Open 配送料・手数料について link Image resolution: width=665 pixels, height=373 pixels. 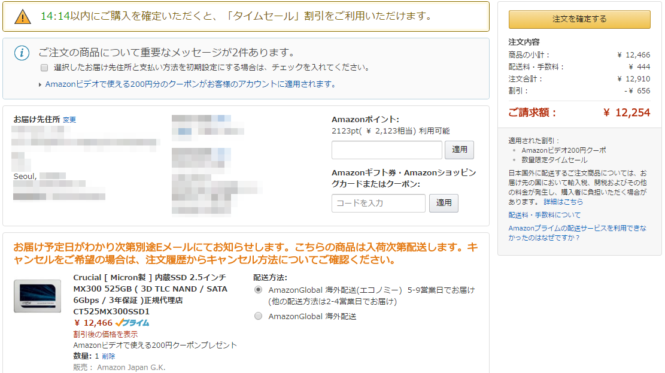point(544,215)
